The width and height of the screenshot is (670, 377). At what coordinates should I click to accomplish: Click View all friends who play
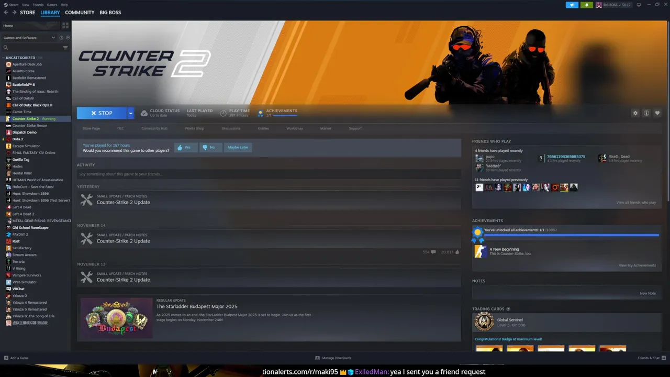tap(635, 203)
